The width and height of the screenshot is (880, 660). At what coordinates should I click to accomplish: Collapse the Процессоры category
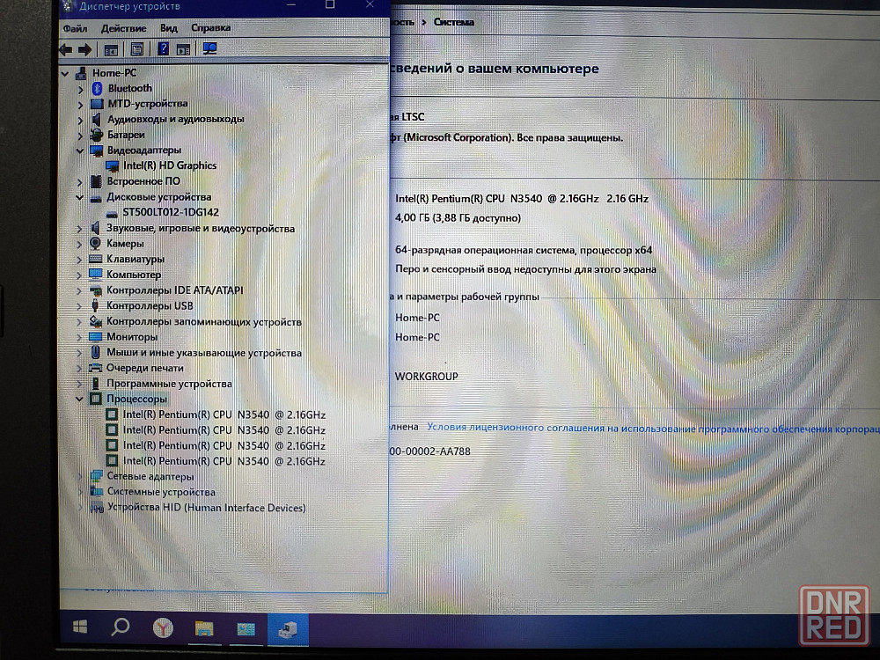coord(81,399)
